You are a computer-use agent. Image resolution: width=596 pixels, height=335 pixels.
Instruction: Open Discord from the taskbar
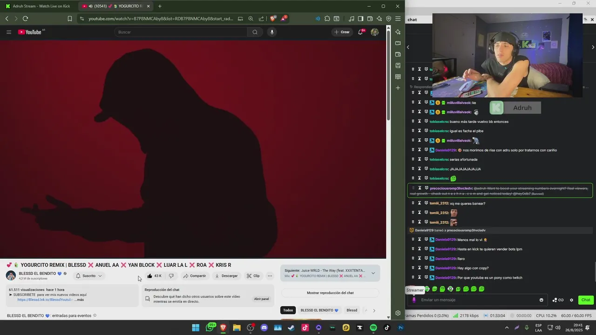tap(264, 328)
